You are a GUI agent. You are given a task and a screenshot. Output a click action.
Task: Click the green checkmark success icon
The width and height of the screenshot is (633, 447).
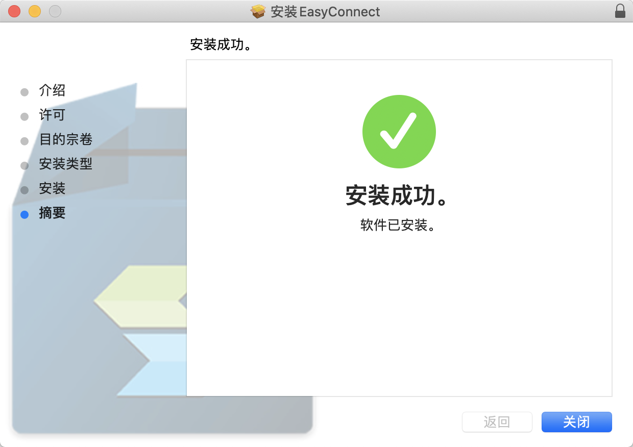[x=399, y=132]
